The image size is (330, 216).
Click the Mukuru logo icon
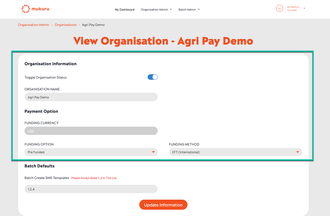[26, 9]
